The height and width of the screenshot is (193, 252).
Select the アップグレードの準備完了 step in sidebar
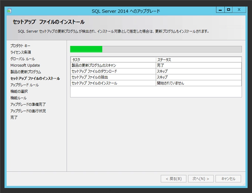tap(28, 104)
